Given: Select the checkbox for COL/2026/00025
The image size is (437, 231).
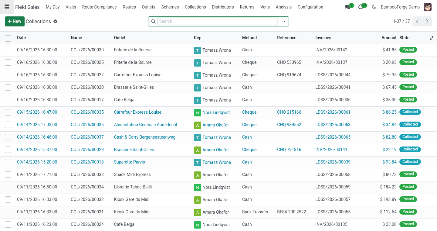Looking at the screenshot, I should click(8, 63).
